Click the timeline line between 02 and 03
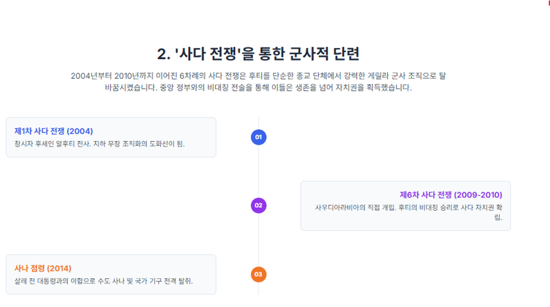This screenshot has height=307, width=550. [x=258, y=240]
